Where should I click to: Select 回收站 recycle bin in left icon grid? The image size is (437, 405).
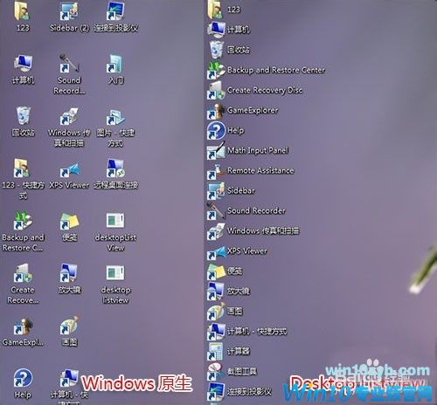tap(23, 116)
